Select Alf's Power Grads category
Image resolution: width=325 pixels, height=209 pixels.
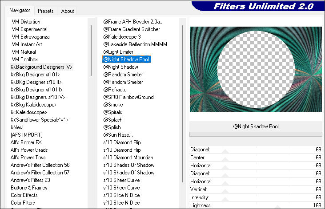point(29,150)
